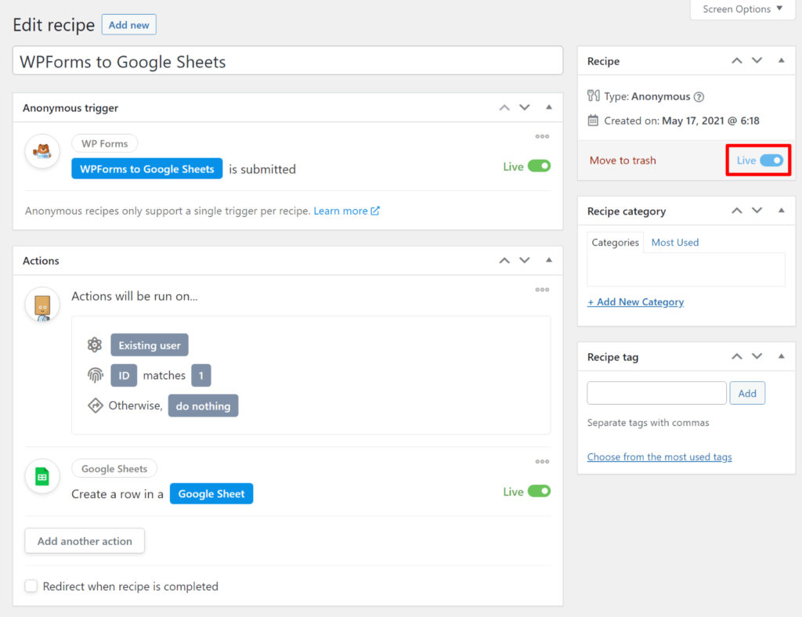Open the three-dot menu for Google Sheets action
The height and width of the screenshot is (617, 802).
click(x=542, y=462)
